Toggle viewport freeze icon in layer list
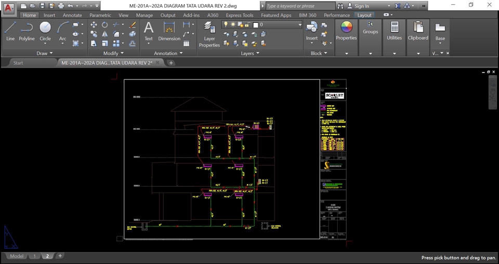Screen dimensions: 499x264 240,24
